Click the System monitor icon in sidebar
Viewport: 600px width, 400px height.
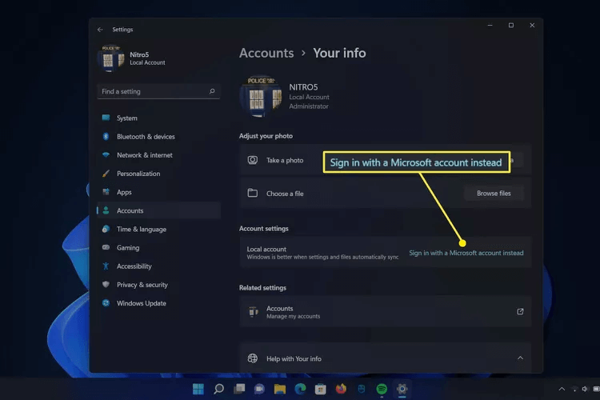point(106,118)
